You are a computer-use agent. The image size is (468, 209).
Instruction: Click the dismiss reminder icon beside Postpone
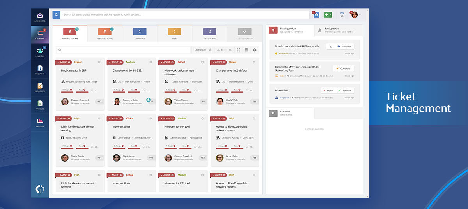[x=330, y=46]
